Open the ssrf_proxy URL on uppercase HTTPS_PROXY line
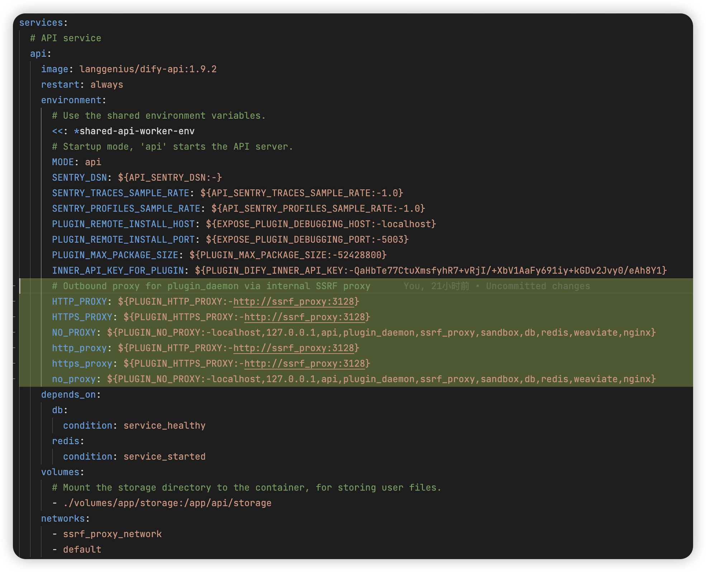This screenshot has height=572, width=706. pos(305,317)
